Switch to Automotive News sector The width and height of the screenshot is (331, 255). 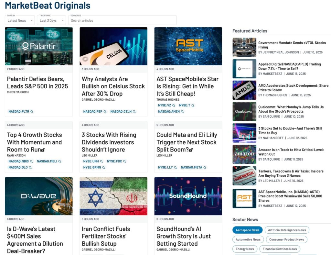tap(248, 239)
